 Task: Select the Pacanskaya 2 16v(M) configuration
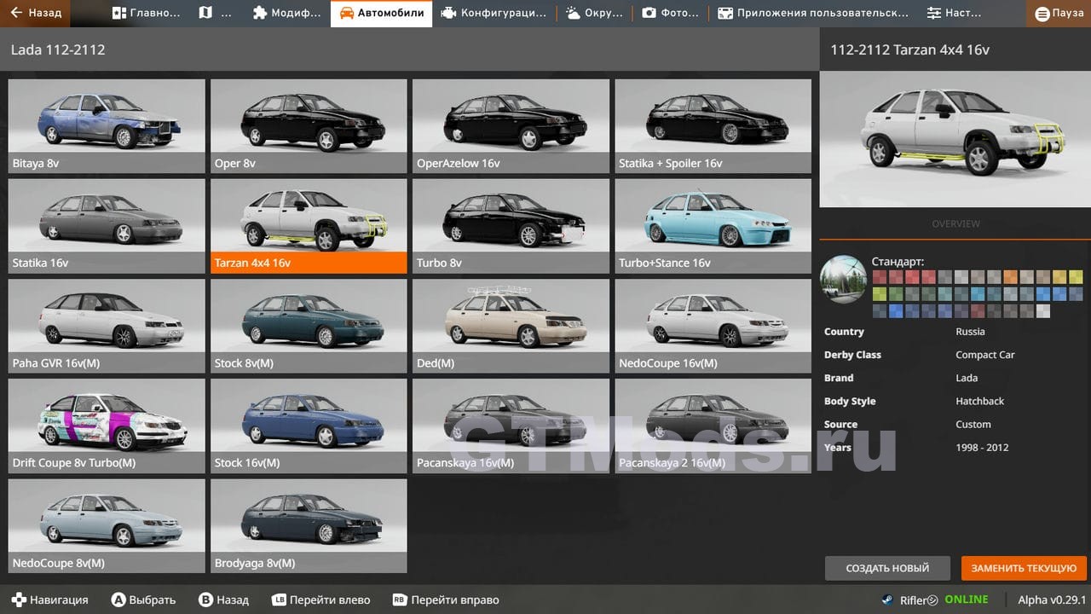click(713, 426)
